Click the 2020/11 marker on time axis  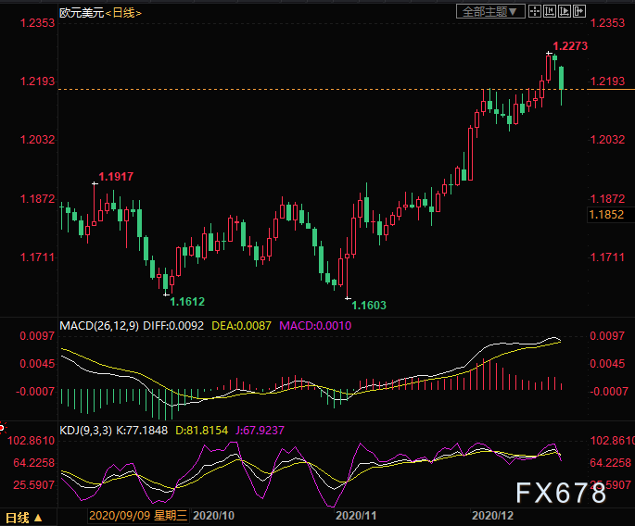click(x=354, y=514)
